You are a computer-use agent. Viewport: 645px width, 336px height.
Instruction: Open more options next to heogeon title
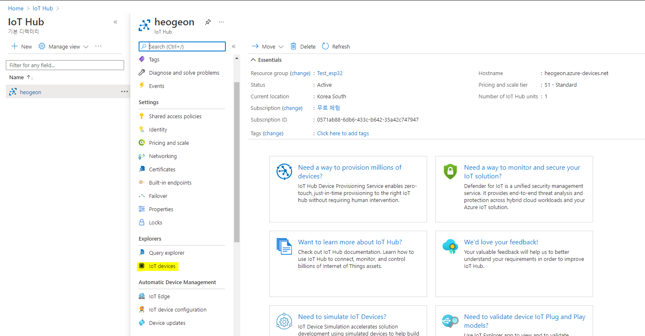(221, 22)
